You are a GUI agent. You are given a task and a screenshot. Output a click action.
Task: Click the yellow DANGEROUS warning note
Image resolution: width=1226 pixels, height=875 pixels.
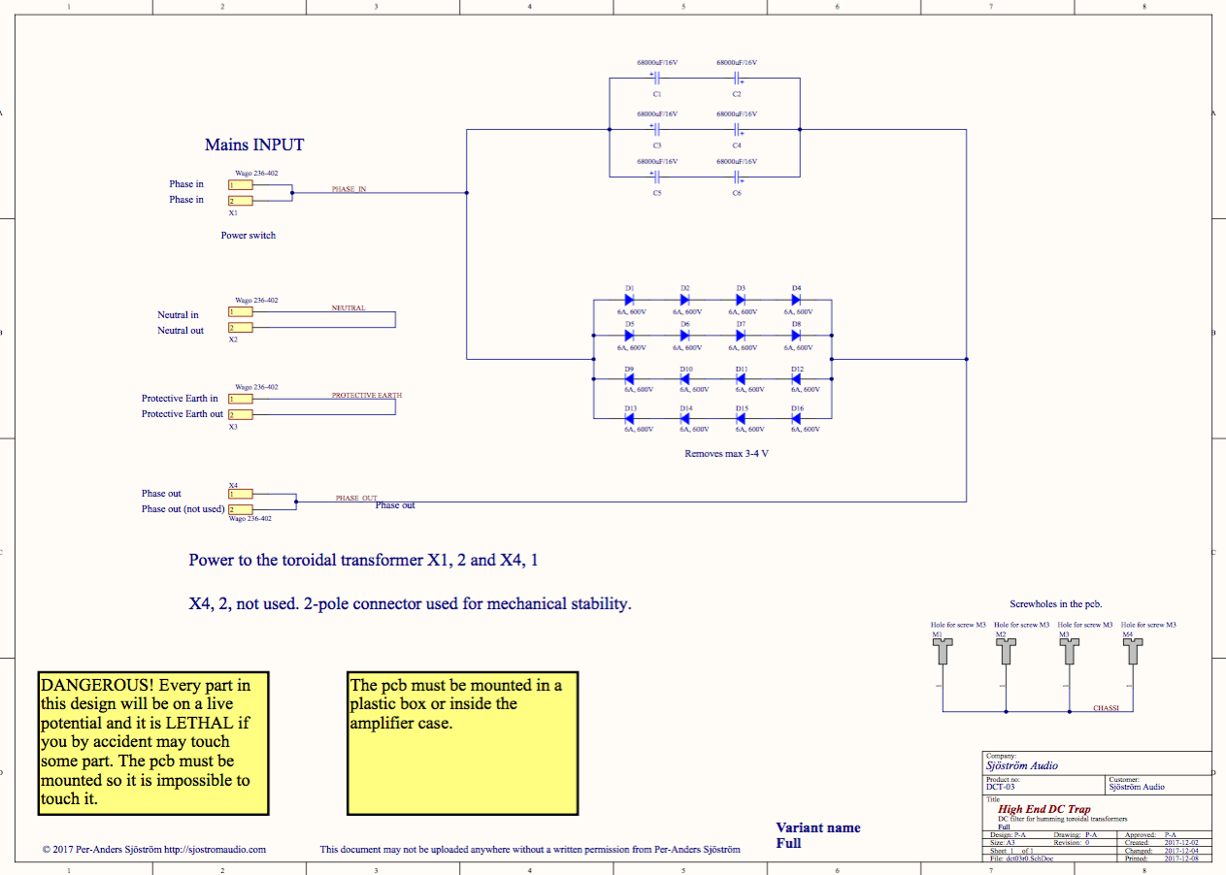pos(152,743)
